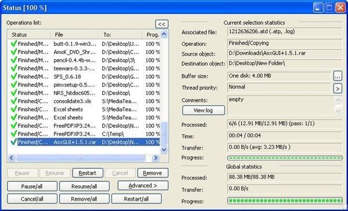This screenshot has height=211, width=348.
Task: Click the Comments box scroll-down arrow
Action: 338,111
